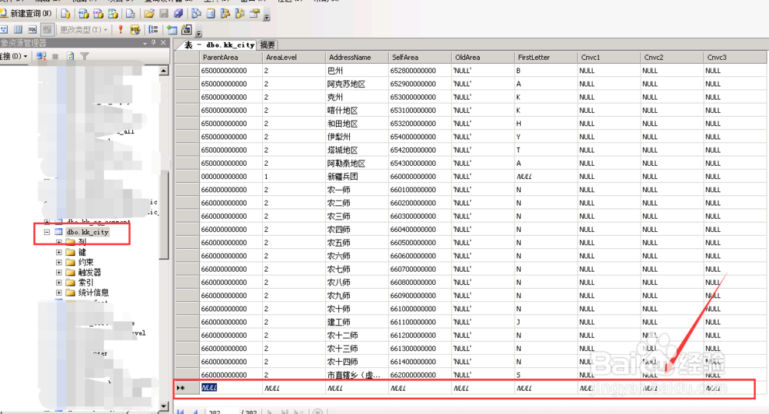Click the Save disk icon
Viewport: 769px width, 414px height.
point(165,14)
